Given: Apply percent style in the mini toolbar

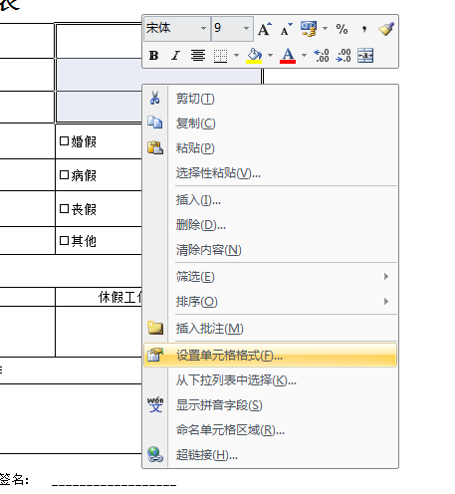Looking at the screenshot, I should [x=341, y=29].
